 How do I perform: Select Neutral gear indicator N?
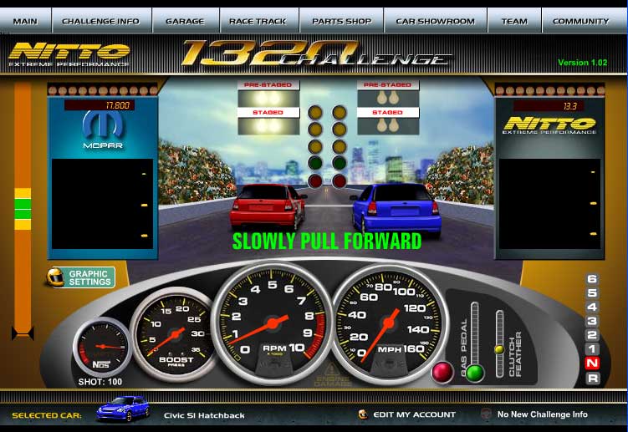point(593,363)
